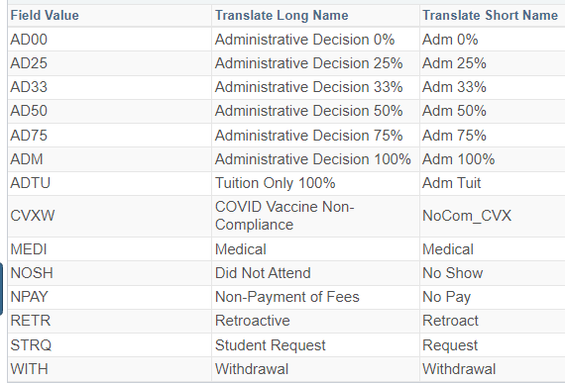Viewport: 565px width, 384px height.
Task: Click the RETR field value
Action: (x=31, y=321)
